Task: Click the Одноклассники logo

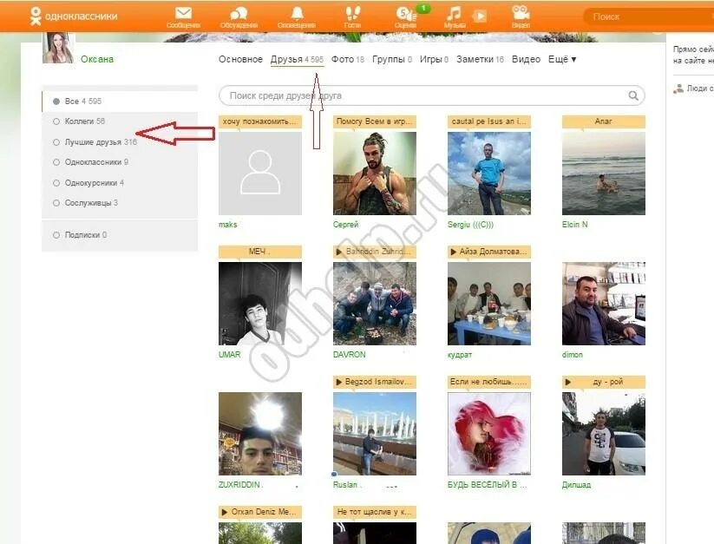Action: coord(74,16)
